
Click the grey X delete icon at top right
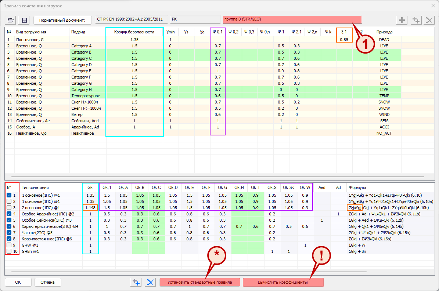tap(428, 20)
